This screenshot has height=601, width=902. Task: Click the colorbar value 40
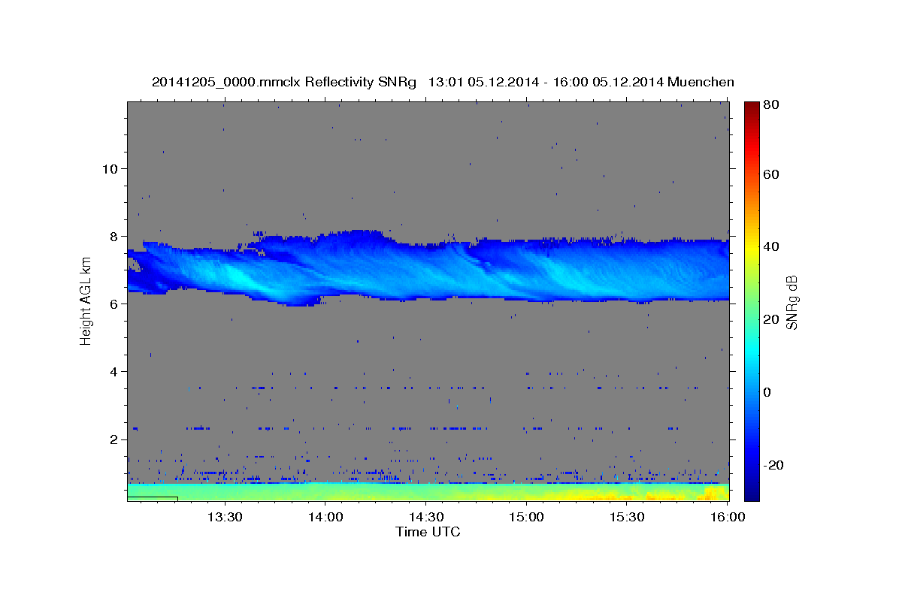(772, 246)
